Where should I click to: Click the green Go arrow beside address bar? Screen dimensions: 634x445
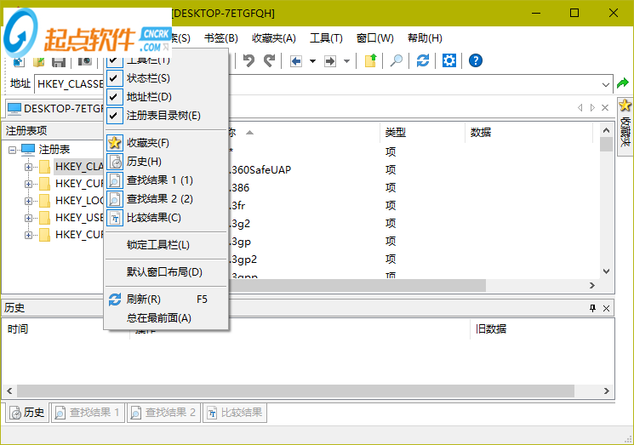tap(623, 83)
